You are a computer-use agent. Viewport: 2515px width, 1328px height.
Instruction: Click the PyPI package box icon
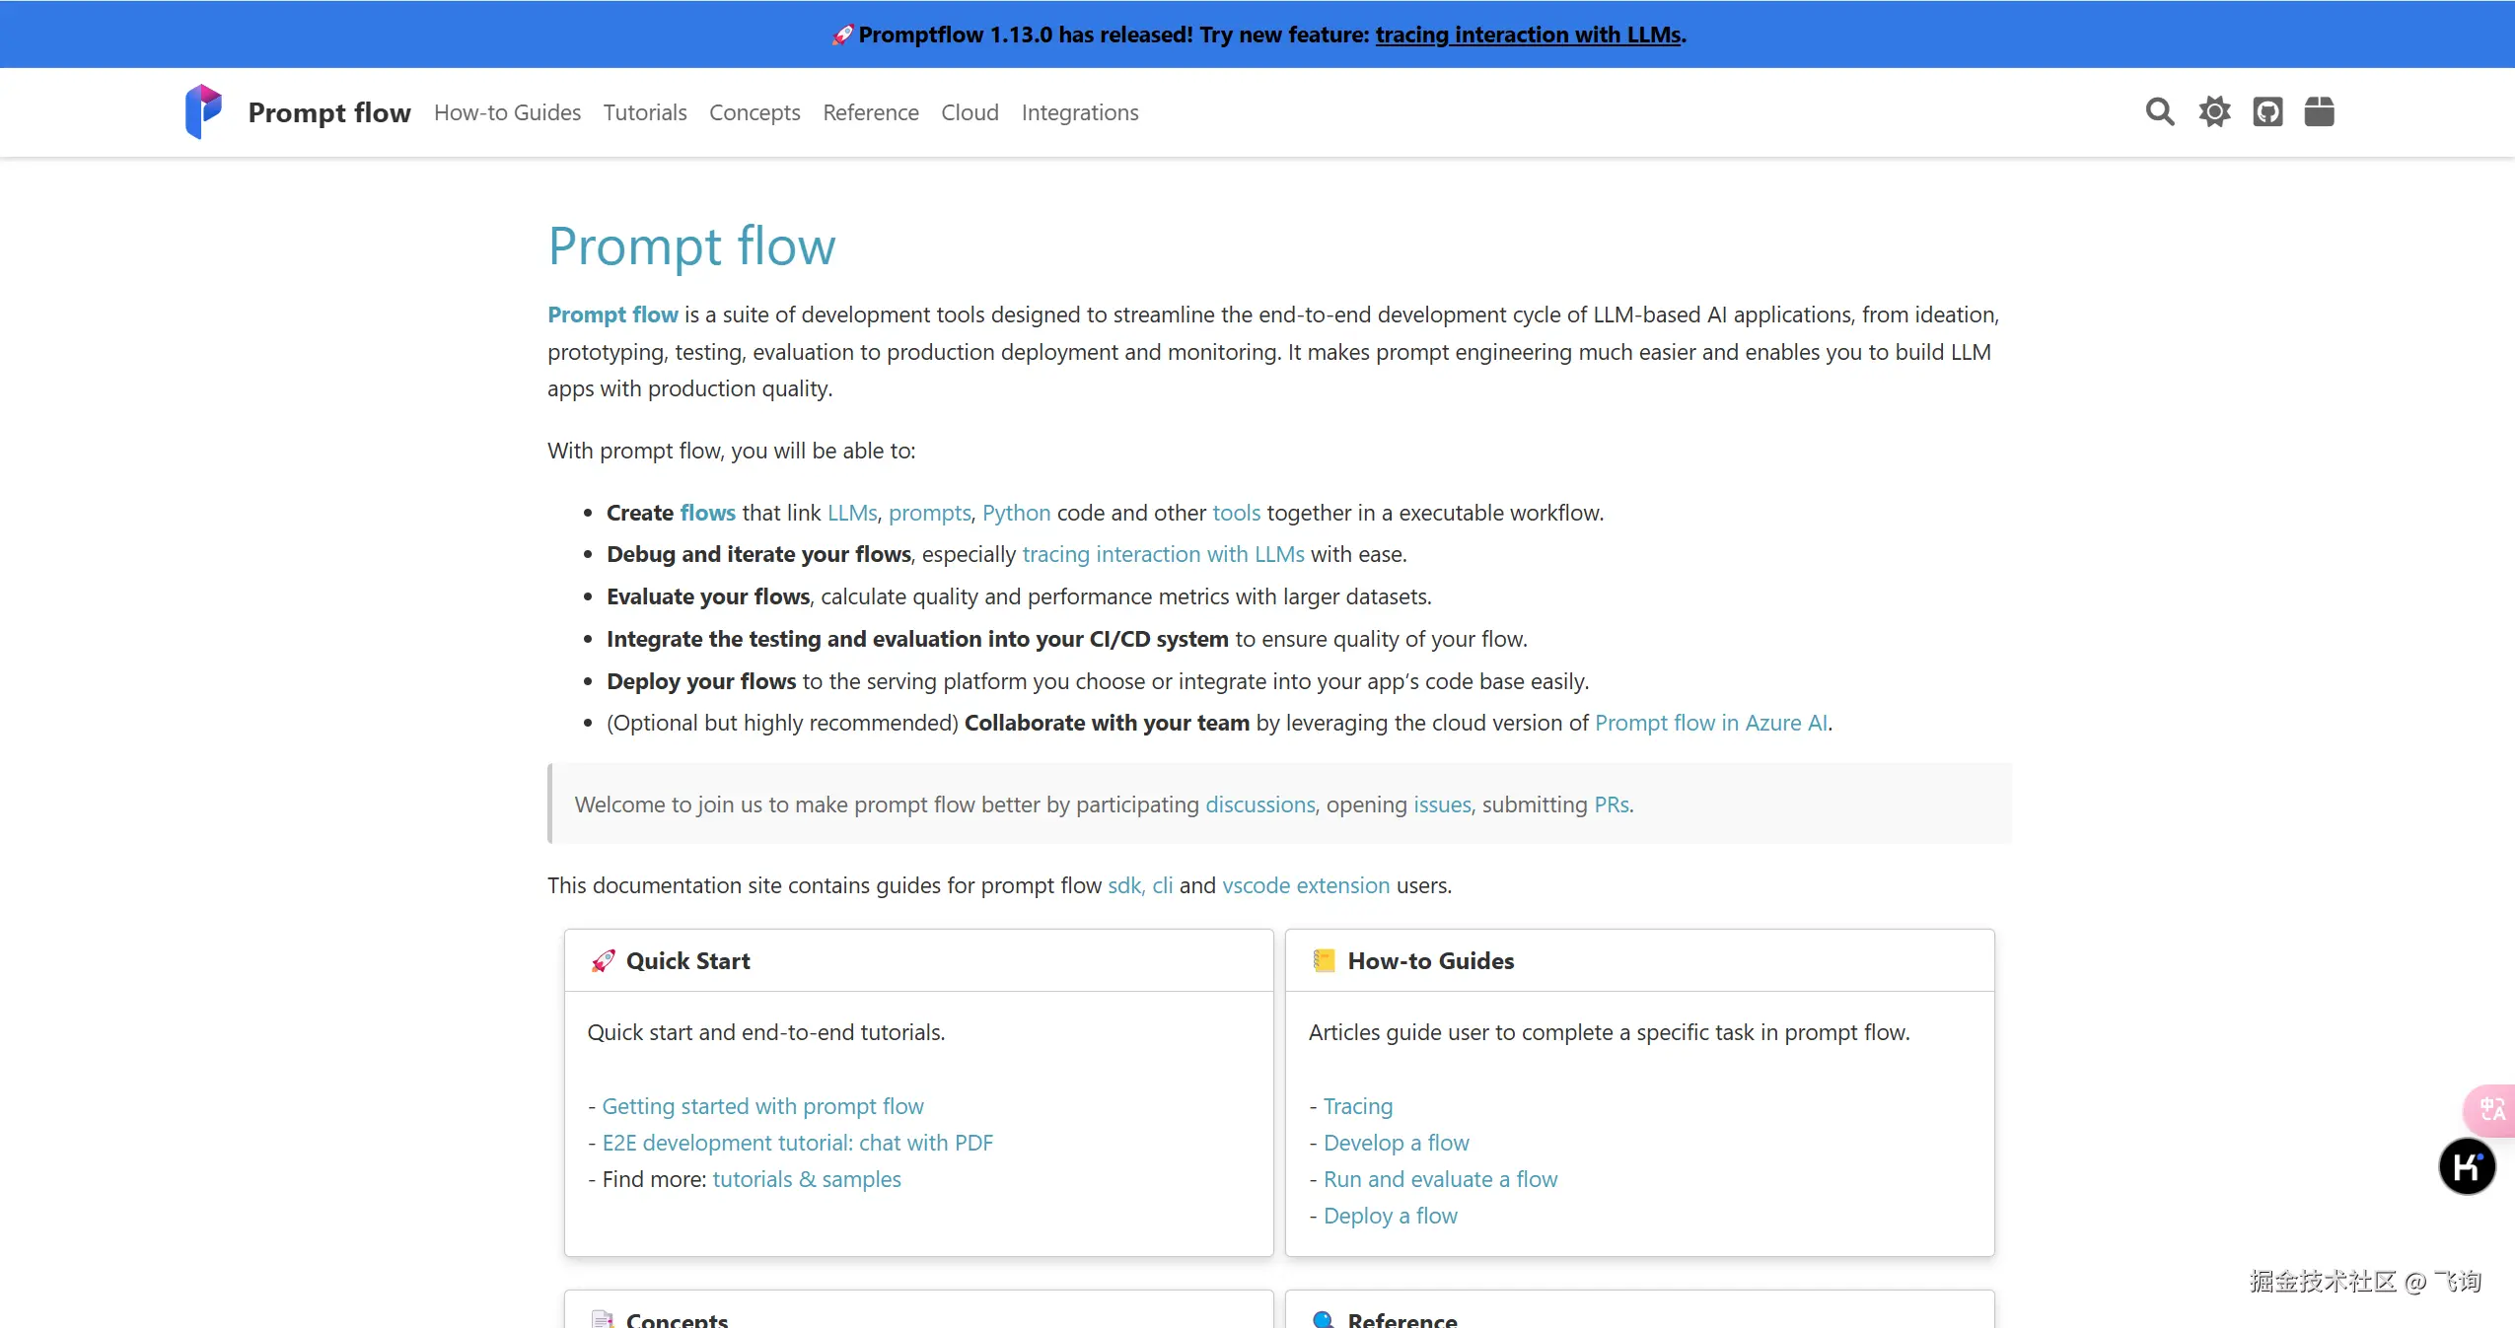pos(2319,111)
